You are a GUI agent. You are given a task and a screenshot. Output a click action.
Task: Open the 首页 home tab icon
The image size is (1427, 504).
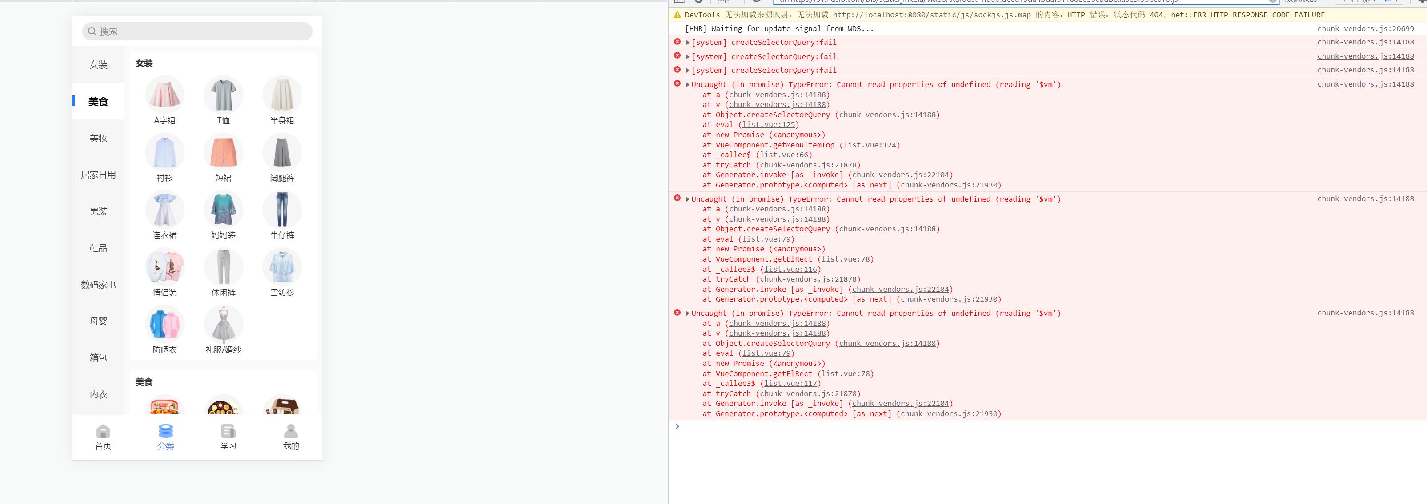coord(103,431)
